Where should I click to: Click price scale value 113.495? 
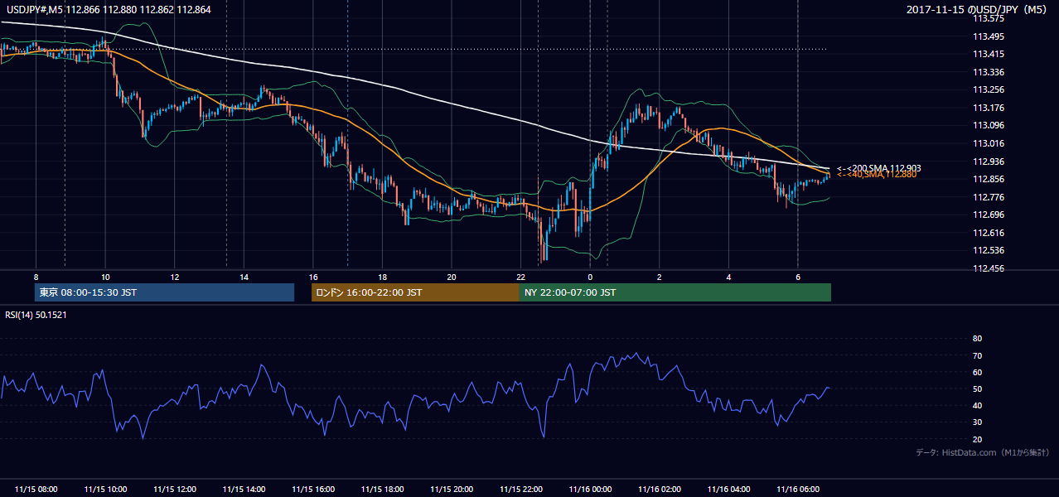pyautogui.click(x=989, y=36)
